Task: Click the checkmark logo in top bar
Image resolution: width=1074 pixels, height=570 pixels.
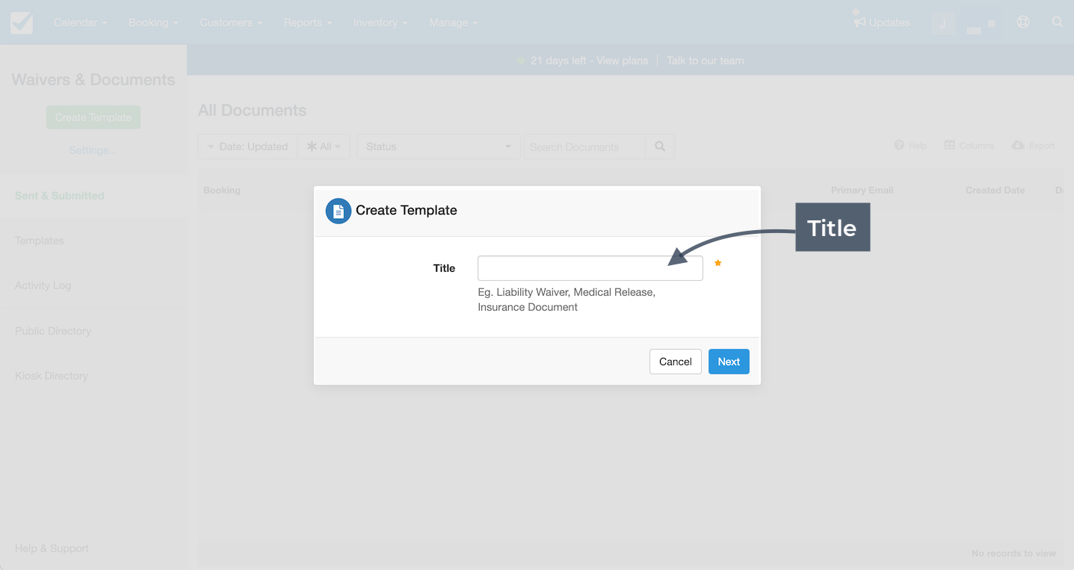Action: (x=22, y=22)
